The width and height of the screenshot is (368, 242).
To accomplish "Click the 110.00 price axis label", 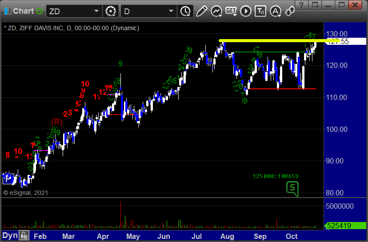I will coord(337,97).
